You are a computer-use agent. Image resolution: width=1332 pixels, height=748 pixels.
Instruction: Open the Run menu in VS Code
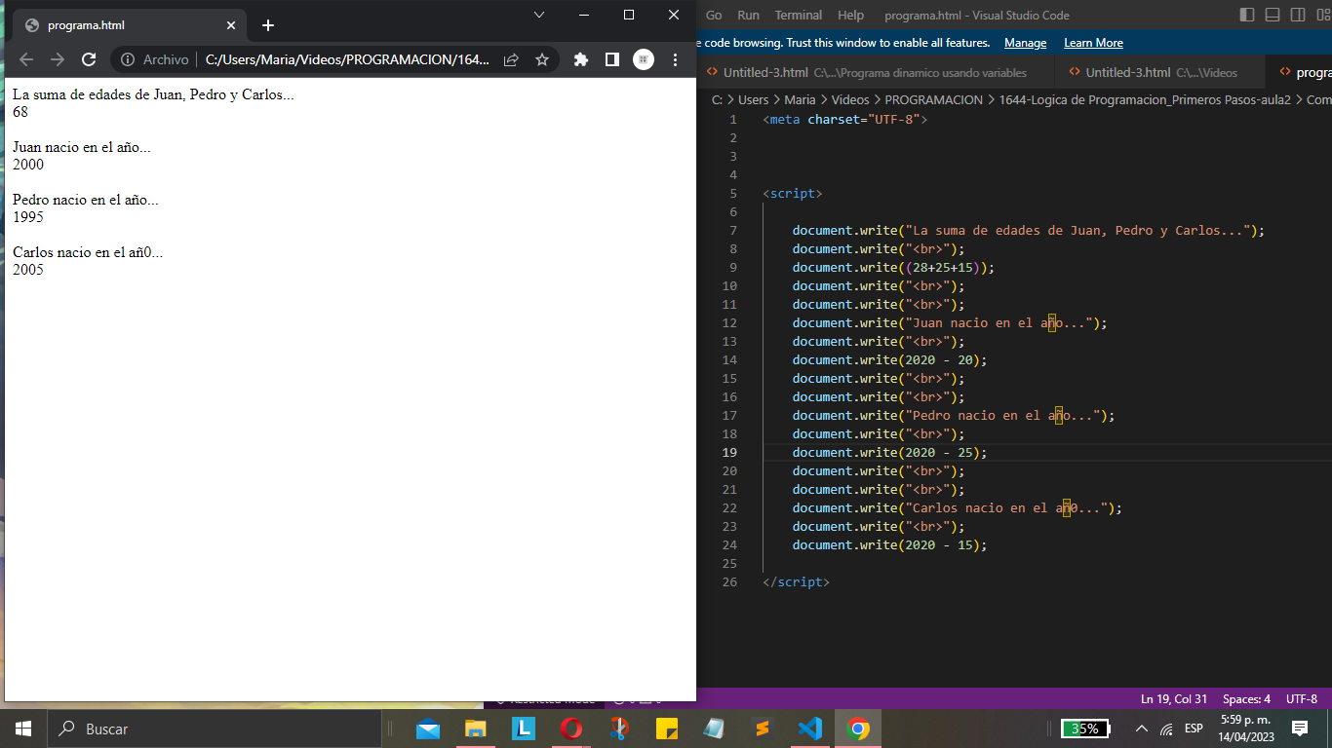[748, 15]
